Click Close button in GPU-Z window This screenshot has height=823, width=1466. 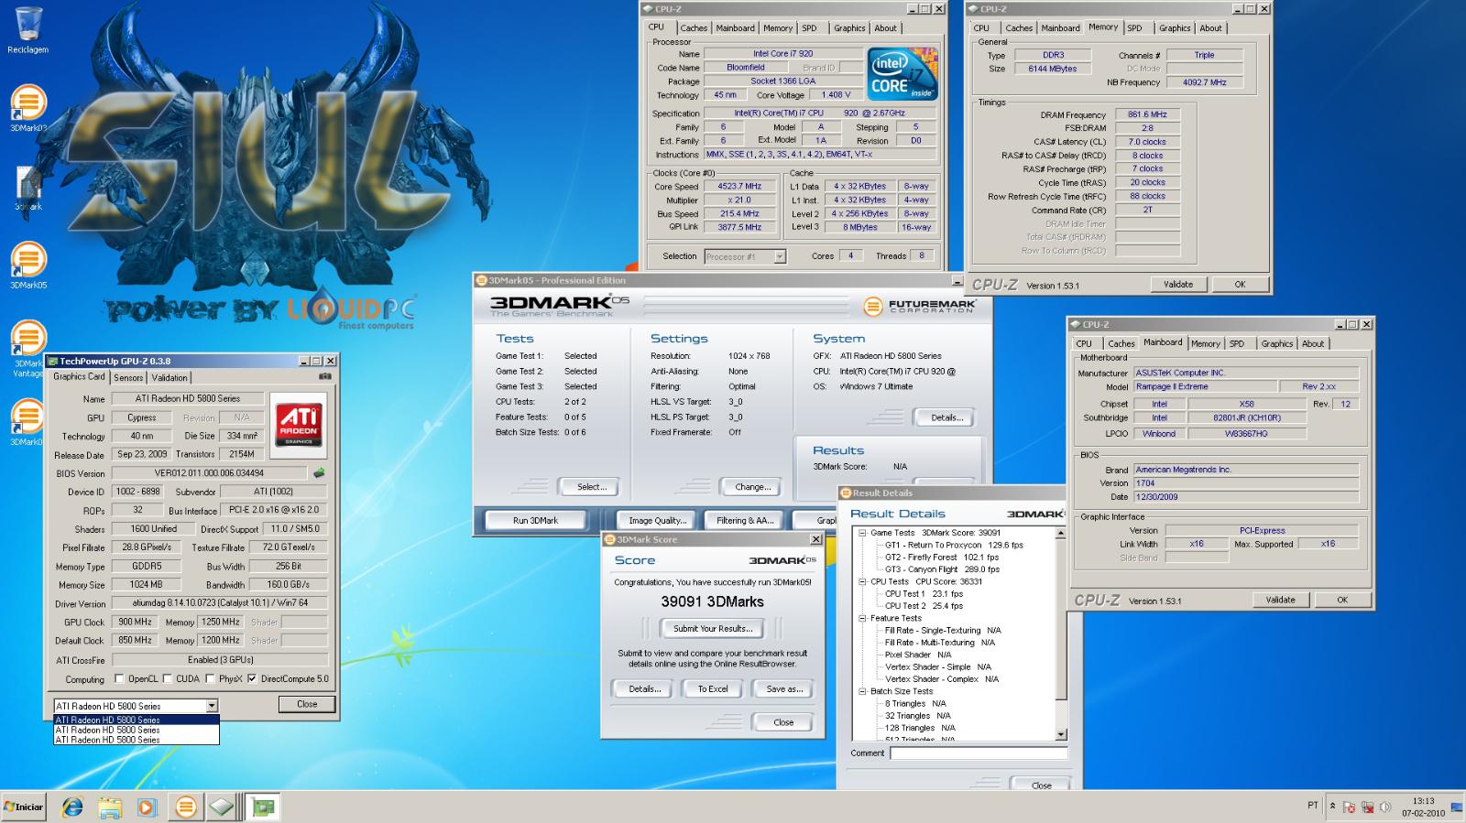click(307, 704)
